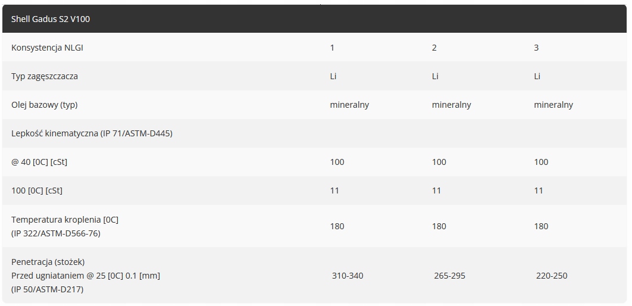Select the "Konsystencja NLGI" row label
This screenshot has height=306, width=632.
(47, 48)
